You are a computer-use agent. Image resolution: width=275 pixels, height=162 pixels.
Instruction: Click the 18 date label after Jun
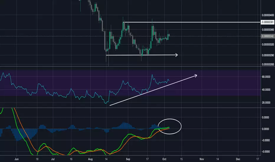[x=37, y=159]
